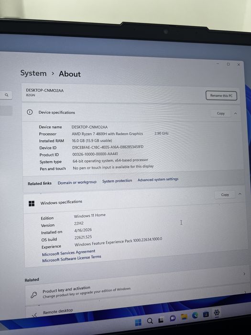The image size is (251, 335).
Task: Click the search magnifier in Settings sidebar
Action: tap(6, 95)
